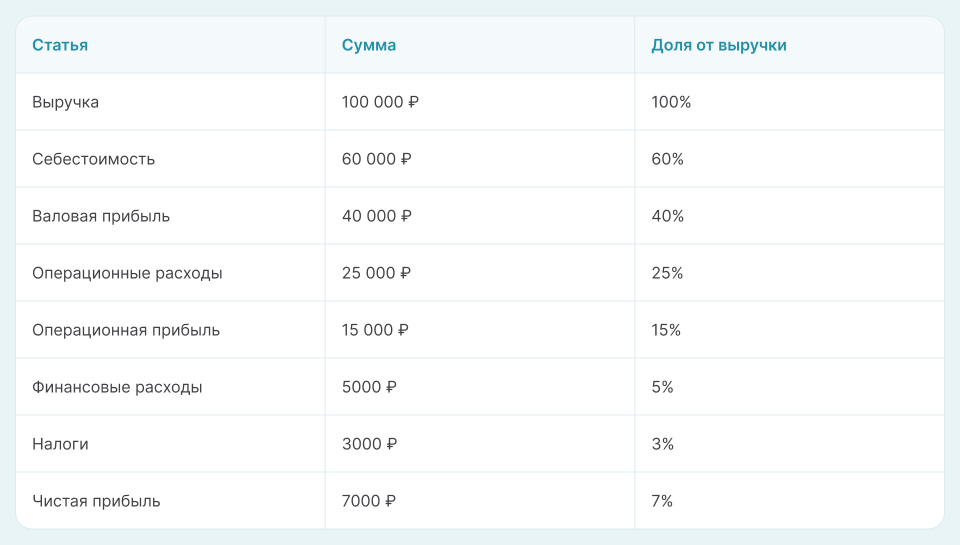The height and width of the screenshot is (545, 960).
Task: Select the Валовая прибыль row label
Action: 101,216
